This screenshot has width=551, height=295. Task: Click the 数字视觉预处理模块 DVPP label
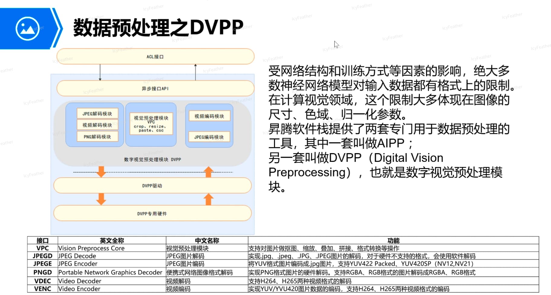click(152, 159)
